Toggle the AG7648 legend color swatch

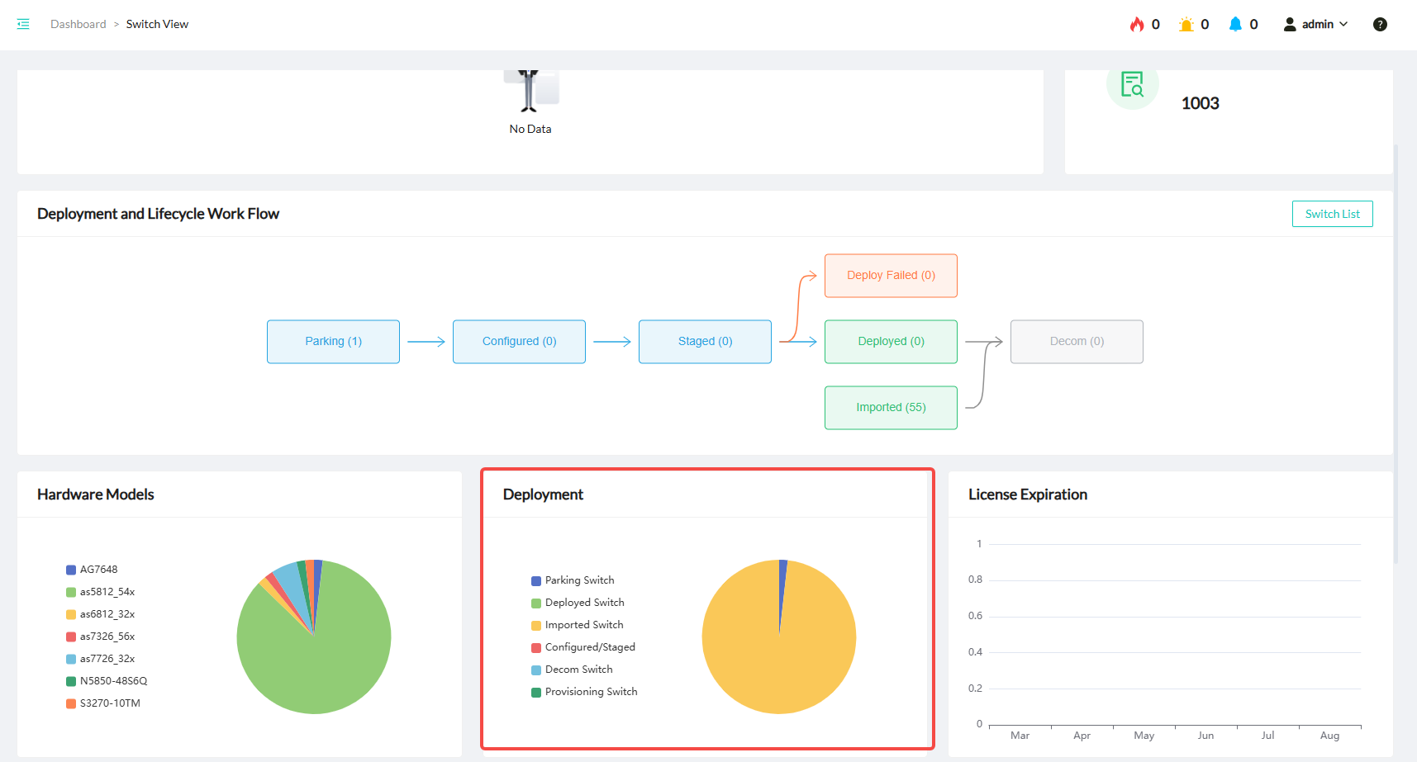click(71, 570)
